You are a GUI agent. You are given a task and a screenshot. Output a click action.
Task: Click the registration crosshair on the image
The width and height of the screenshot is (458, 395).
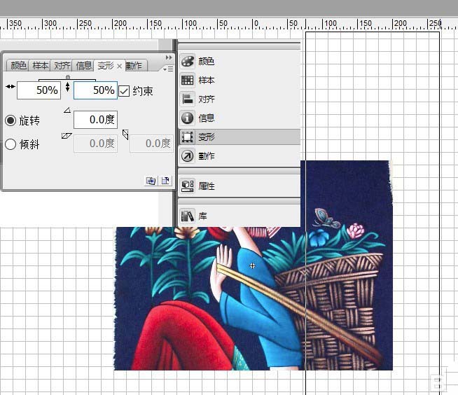pos(252,266)
